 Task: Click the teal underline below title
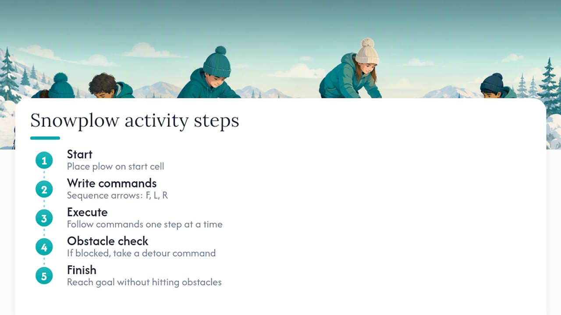tap(45, 138)
